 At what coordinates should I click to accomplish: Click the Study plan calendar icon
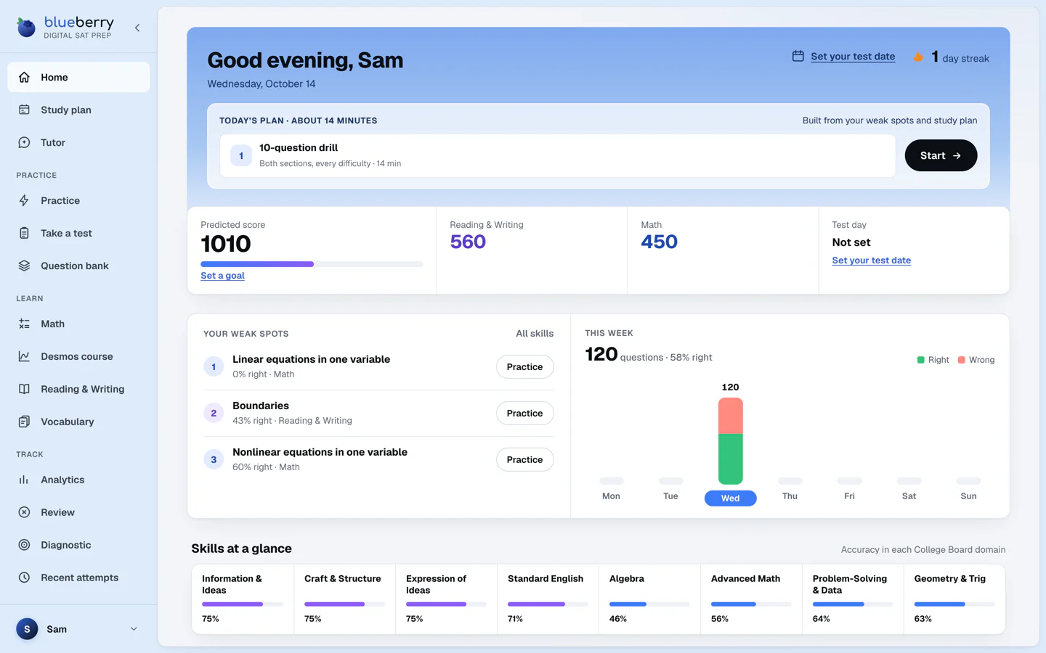[24, 110]
